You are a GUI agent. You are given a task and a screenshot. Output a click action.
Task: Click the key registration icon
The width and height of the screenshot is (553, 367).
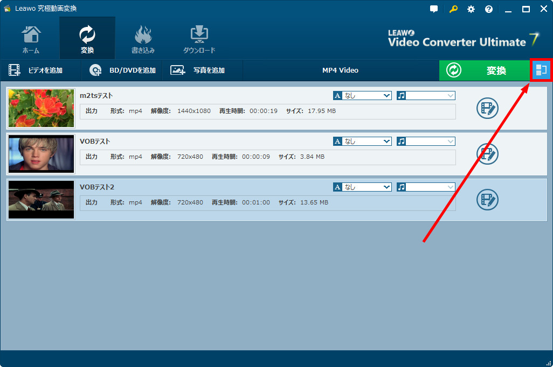(x=453, y=9)
